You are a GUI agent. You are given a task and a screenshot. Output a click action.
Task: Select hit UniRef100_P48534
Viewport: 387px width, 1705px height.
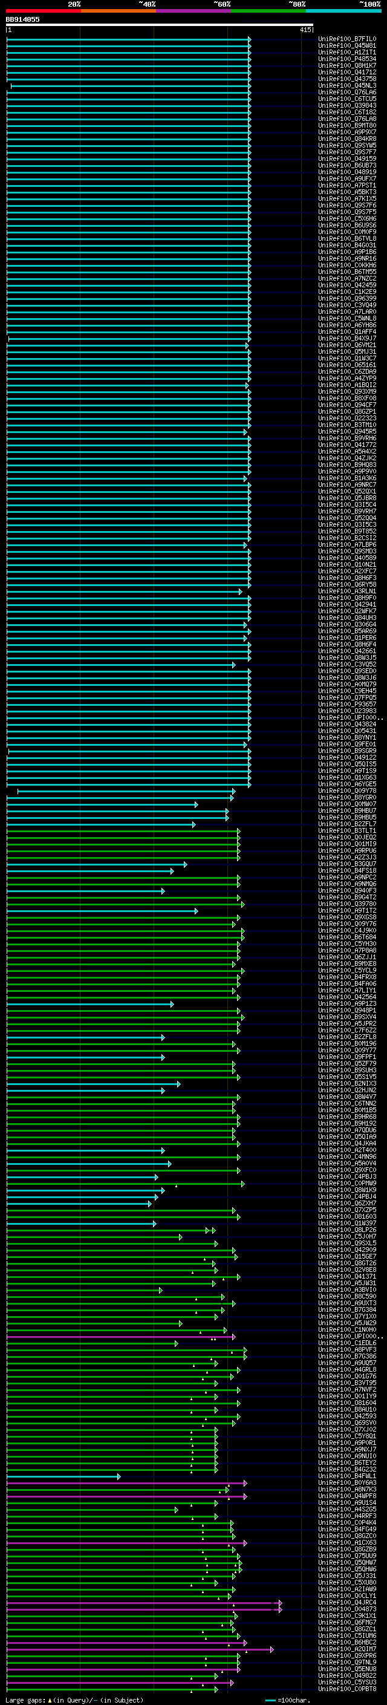(346, 59)
